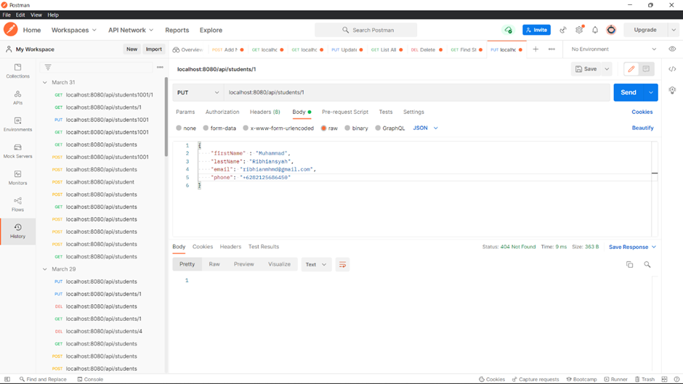Copy the response body with the copy icon
The image size is (683, 384).
point(629,264)
